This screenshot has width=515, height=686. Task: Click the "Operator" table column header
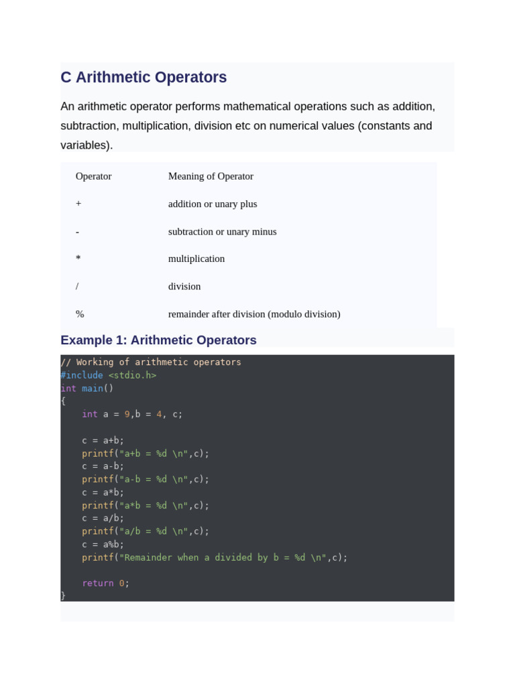click(x=94, y=176)
